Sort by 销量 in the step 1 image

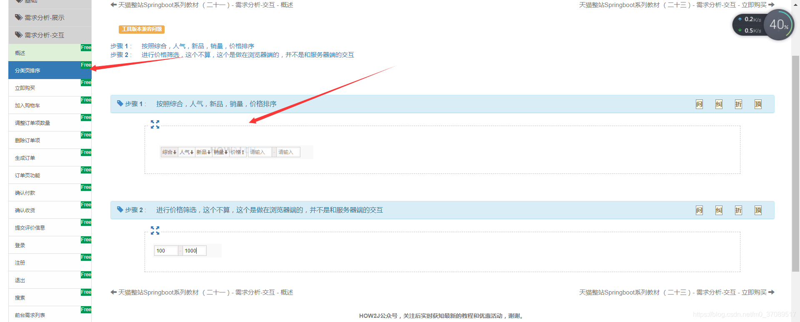(x=220, y=152)
